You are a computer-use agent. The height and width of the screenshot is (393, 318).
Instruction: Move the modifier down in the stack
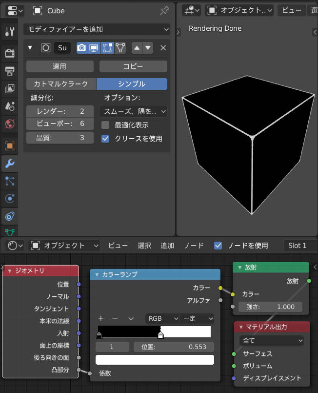pos(148,48)
